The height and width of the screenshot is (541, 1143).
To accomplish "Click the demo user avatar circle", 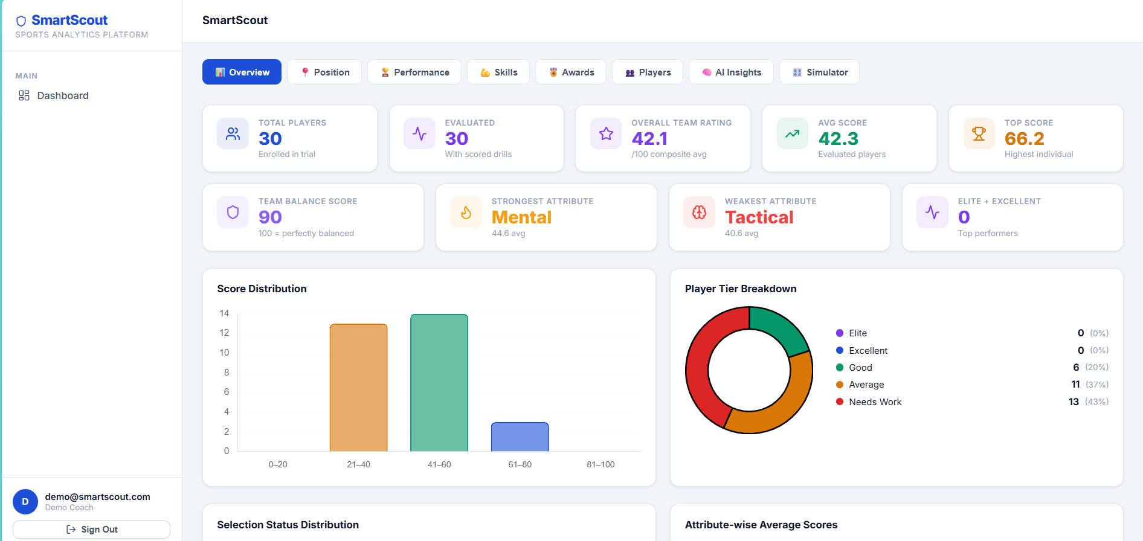I will [25, 502].
